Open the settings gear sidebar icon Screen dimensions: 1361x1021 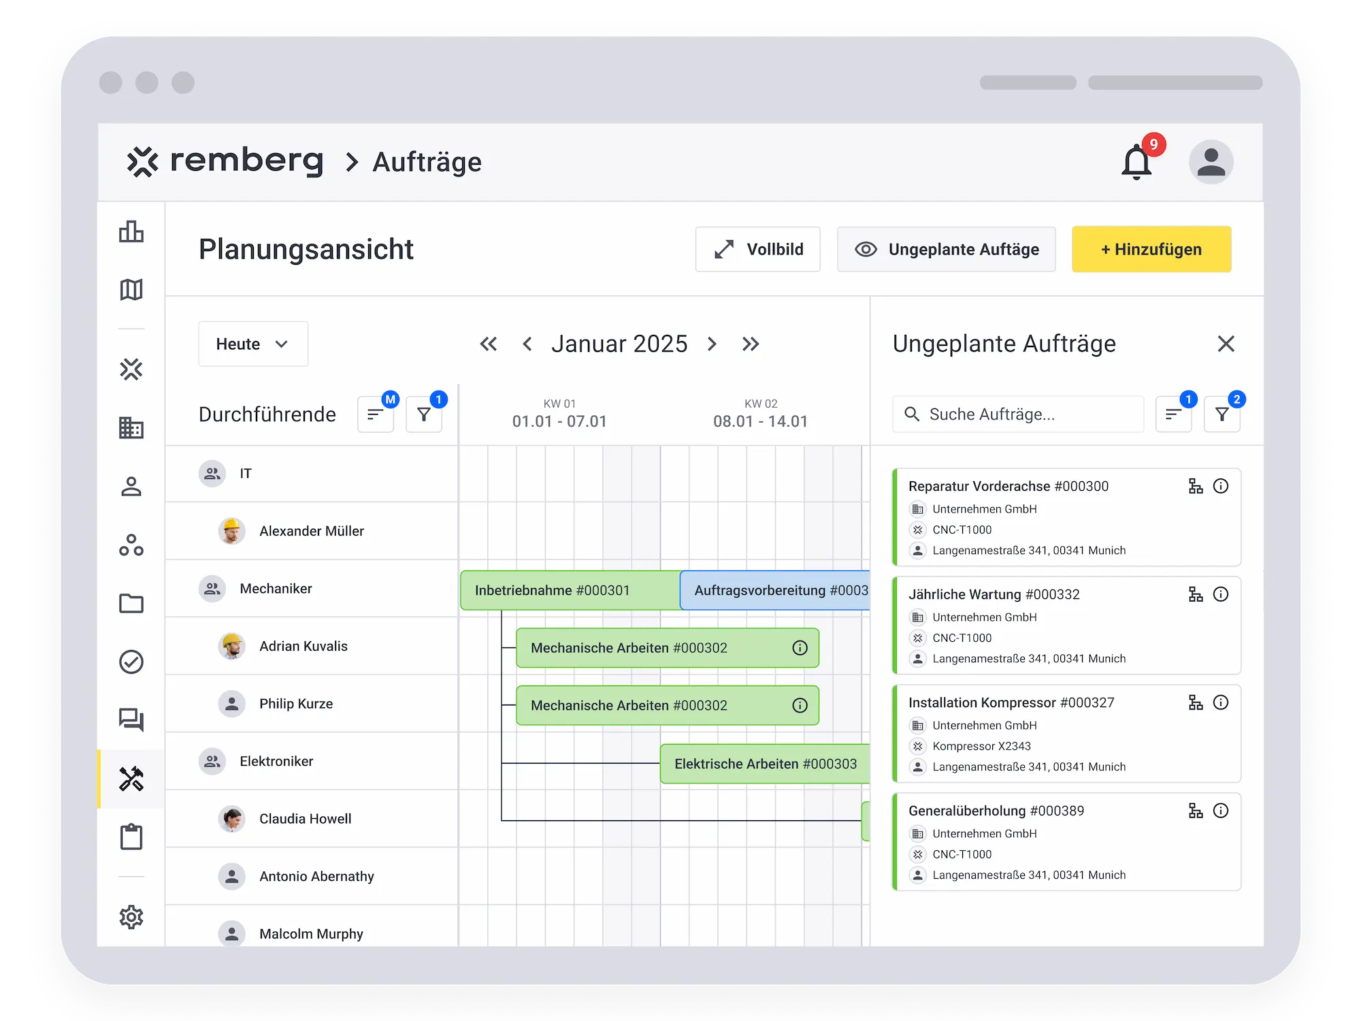131,917
